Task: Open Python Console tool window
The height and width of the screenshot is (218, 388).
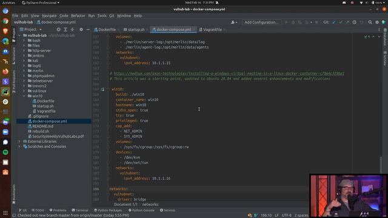Action: pyautogui.click(x=141, y=210)
